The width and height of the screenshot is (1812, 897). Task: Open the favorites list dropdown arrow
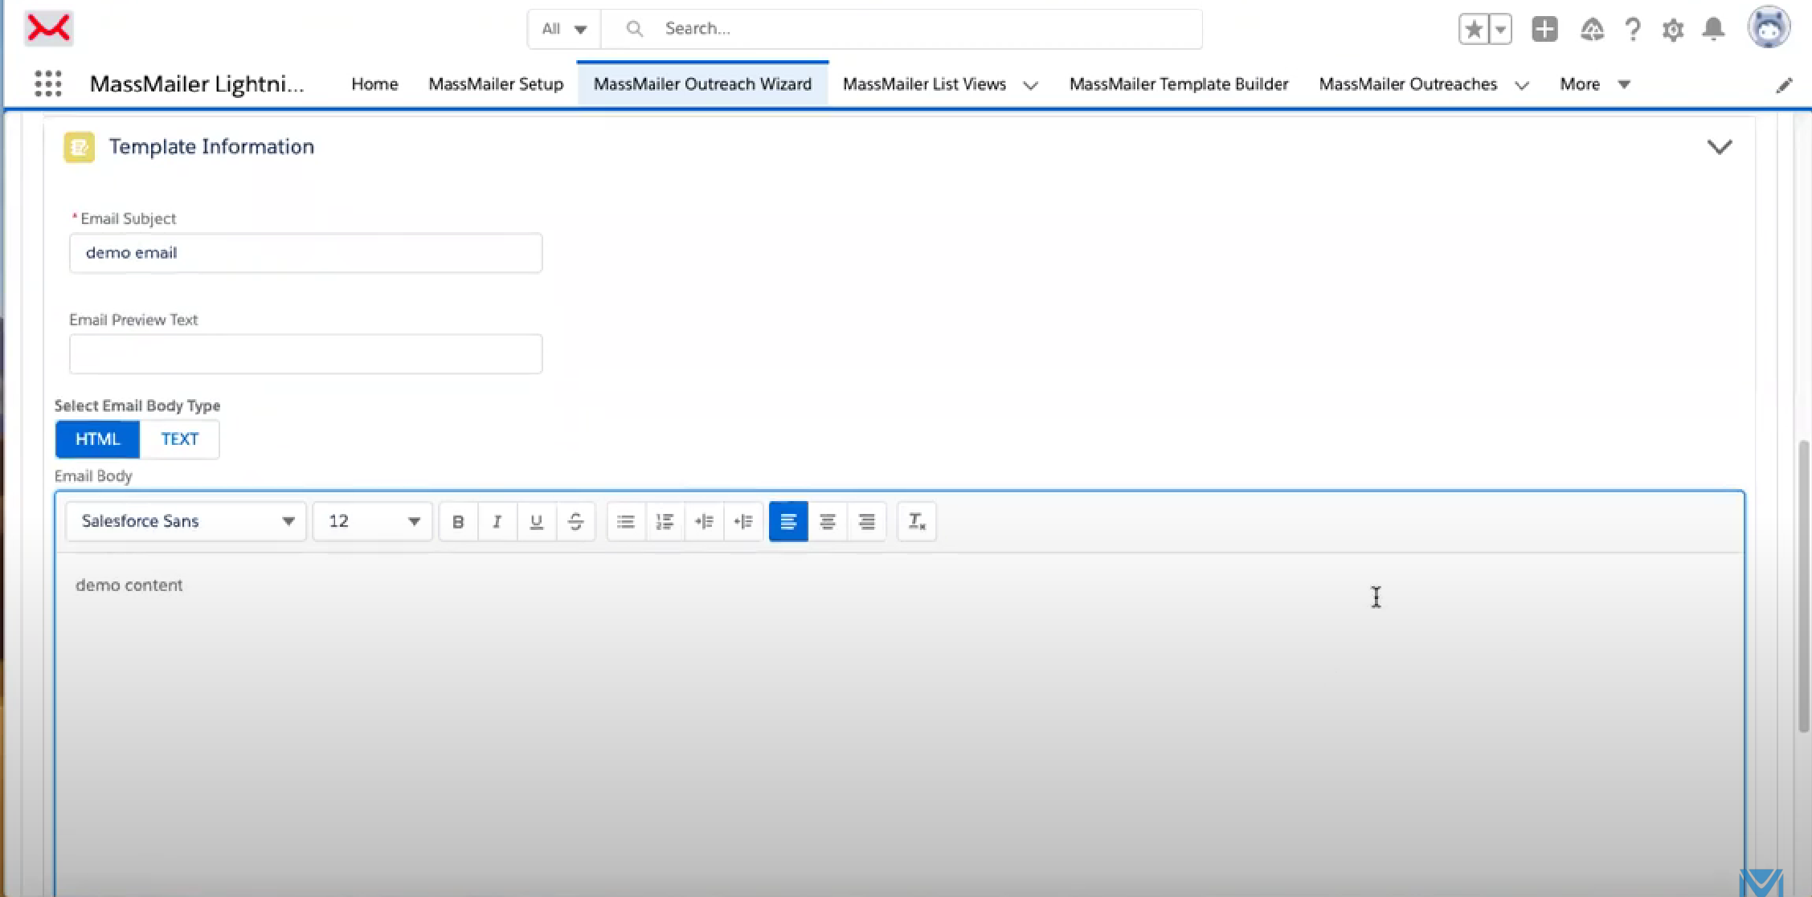tap(1500, 30)
